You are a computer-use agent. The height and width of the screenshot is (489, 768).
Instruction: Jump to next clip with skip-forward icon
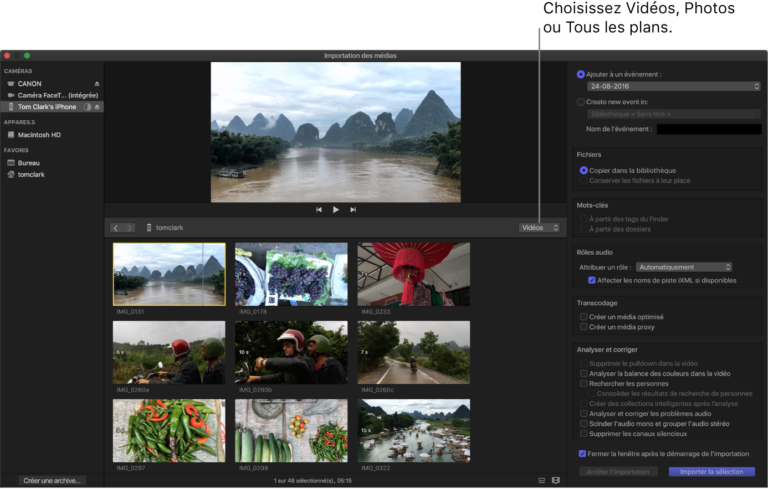[x=353, y=210]
